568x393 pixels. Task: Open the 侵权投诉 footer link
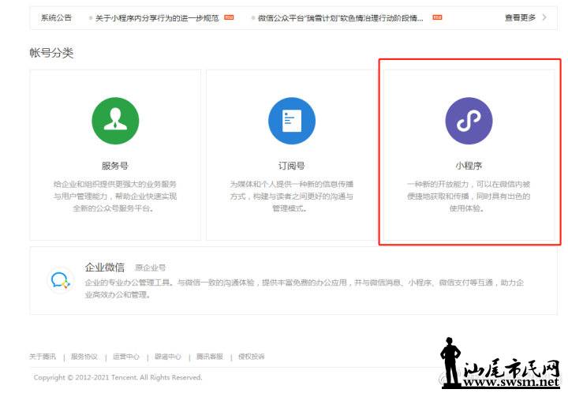tap(252, 357)
